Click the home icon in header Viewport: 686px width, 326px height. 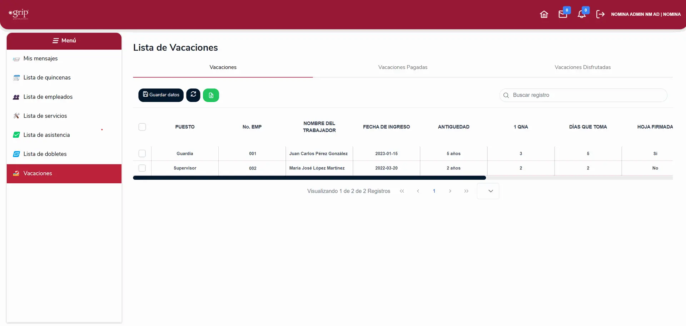click(544, 14)
